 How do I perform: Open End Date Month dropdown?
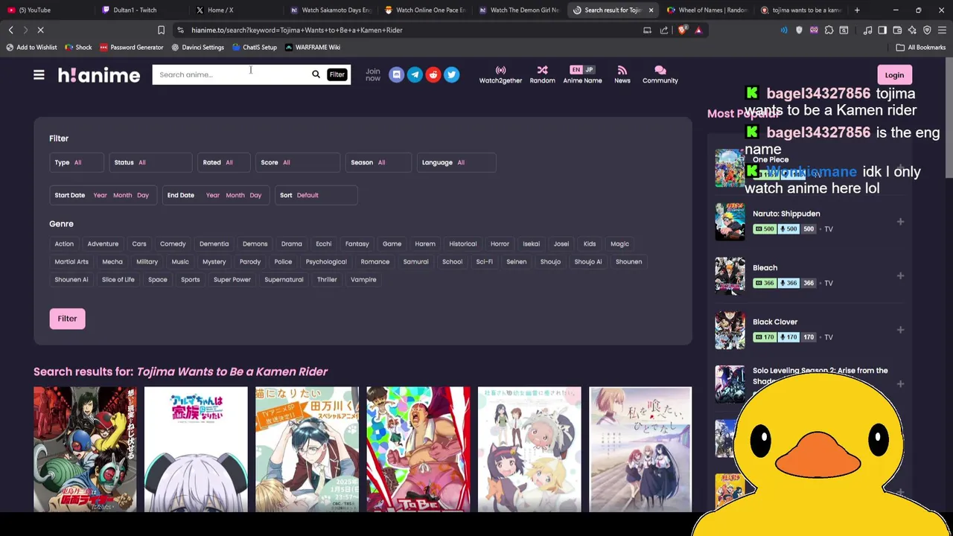(x=235, y=195)
